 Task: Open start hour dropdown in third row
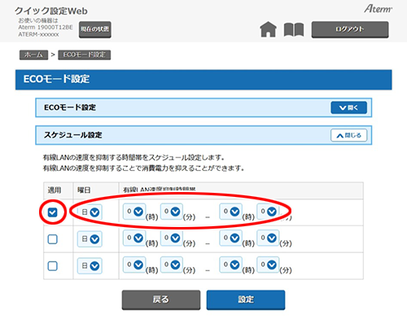(x=134, y=264)
